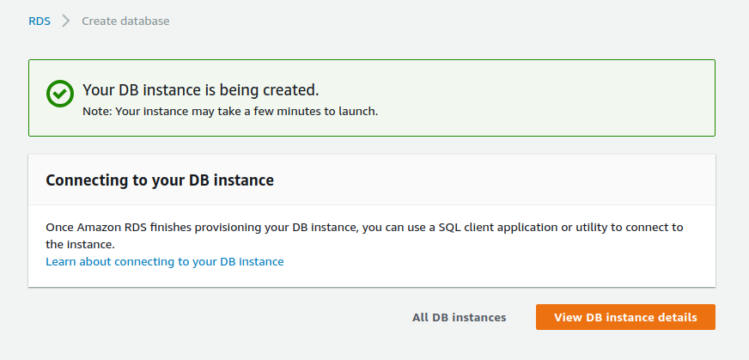Viewport: 749px width, 360px height.
Task: Click the word 'Note:' in the banner
Action: [x=97, y=112]
